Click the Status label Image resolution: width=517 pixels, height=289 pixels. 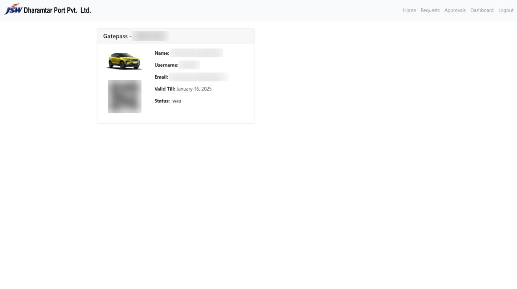(x=162, y=101)
